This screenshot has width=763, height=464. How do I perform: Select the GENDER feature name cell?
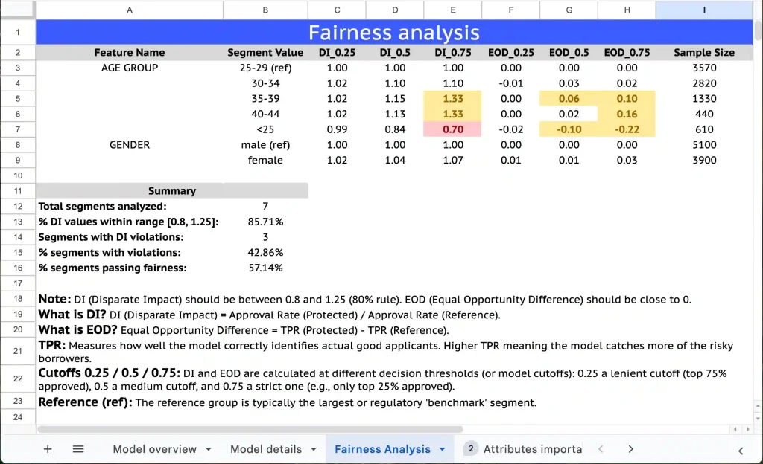tap(129, 144)
